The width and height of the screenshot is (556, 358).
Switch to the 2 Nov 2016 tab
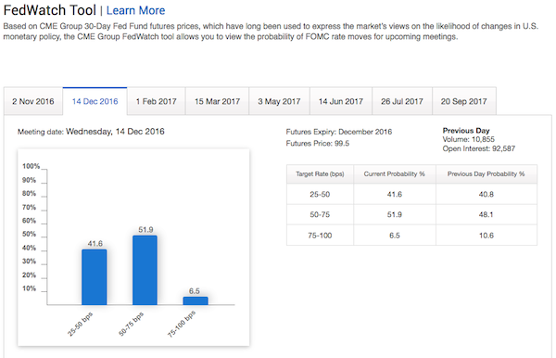tap(33, 101)
